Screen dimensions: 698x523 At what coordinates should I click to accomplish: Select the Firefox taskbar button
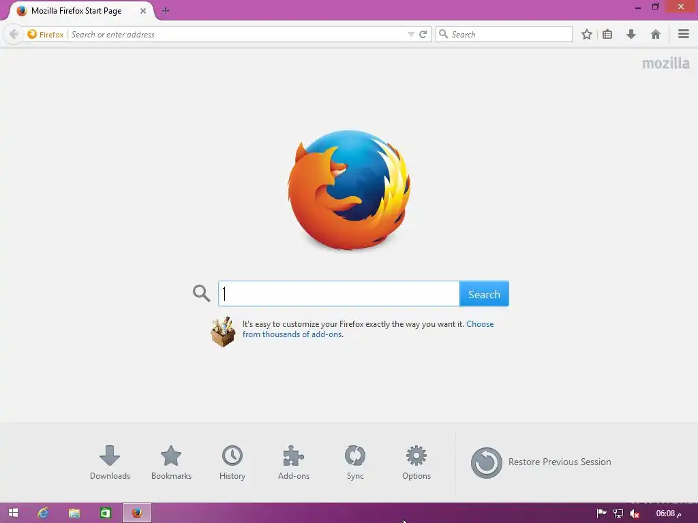136,513
